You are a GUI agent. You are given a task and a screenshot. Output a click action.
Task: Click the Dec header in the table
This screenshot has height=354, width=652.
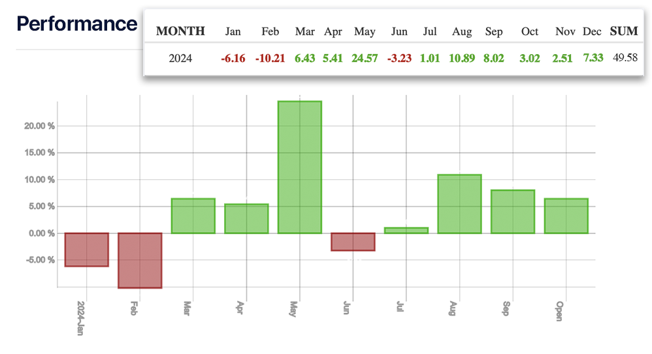coord(592,31)
